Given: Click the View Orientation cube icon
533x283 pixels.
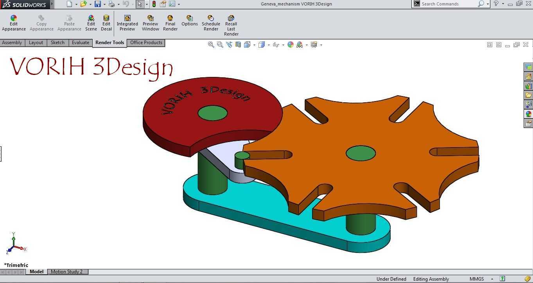Looking at the screenshot, I should click(x=248, y=44).
